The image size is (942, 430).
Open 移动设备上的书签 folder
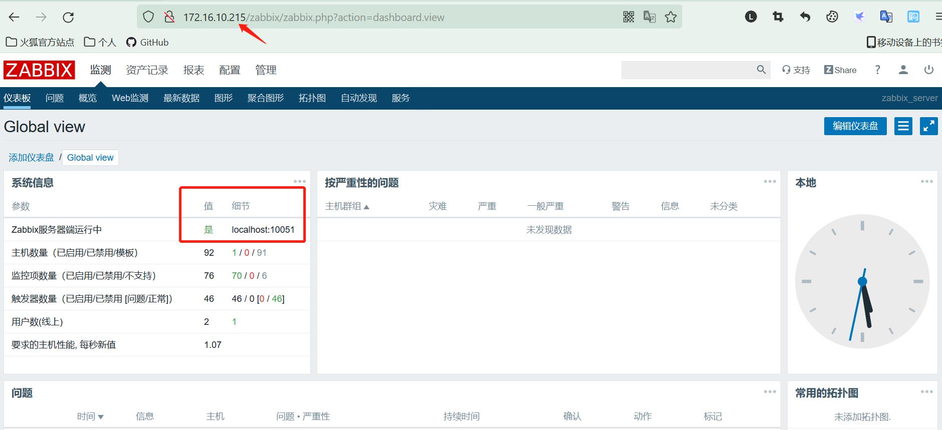click(904, 42)
